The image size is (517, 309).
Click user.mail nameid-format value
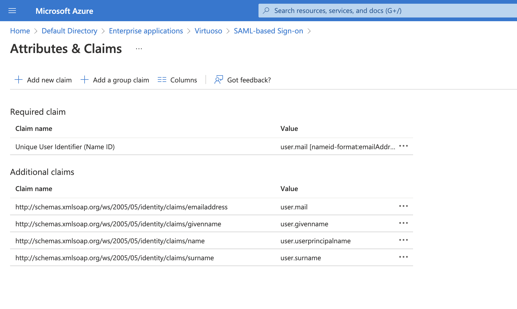click(x=338, y=147)
